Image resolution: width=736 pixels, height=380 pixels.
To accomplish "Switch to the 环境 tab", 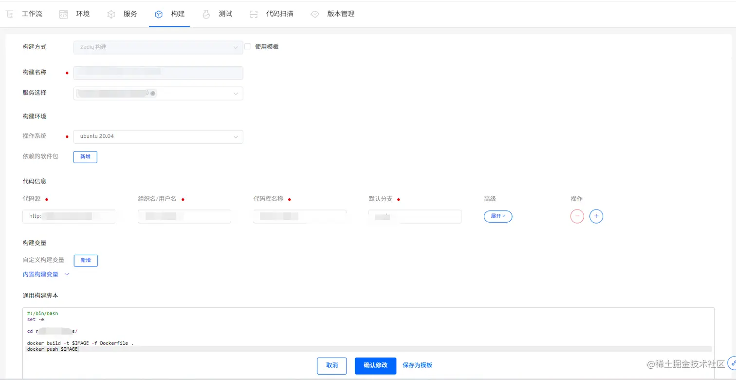I will click(83, 14).
